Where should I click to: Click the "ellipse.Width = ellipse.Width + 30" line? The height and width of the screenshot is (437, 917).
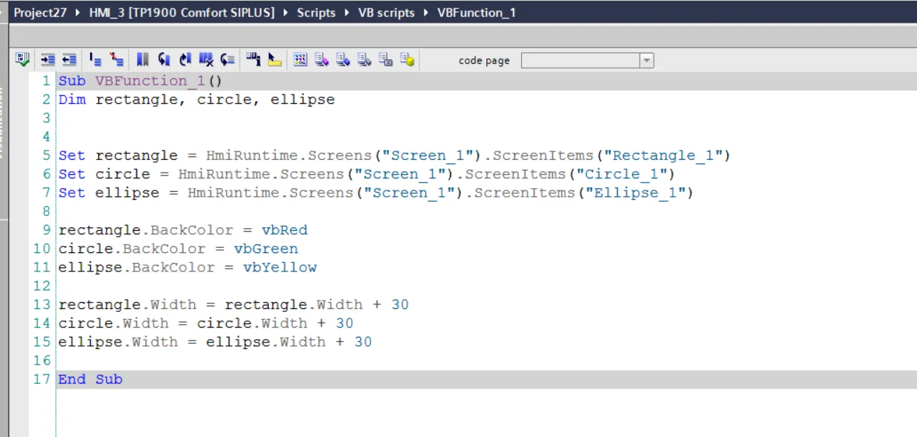215,342
